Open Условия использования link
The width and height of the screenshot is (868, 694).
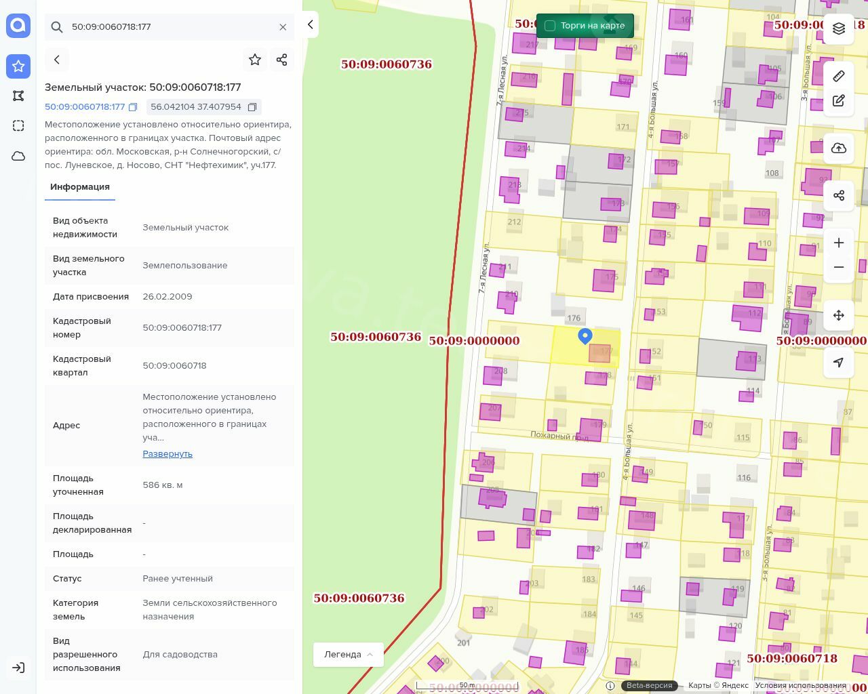coord(800,685)
